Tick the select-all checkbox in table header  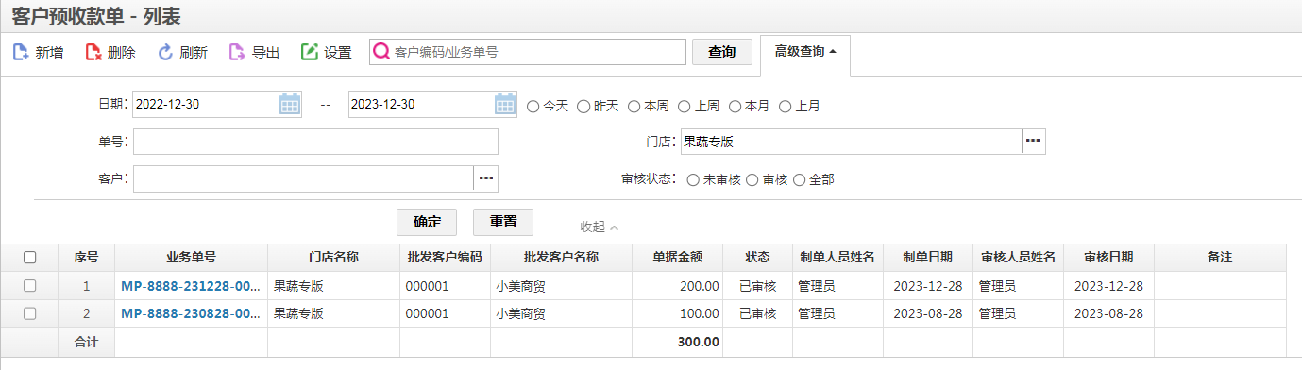[29, 257]
